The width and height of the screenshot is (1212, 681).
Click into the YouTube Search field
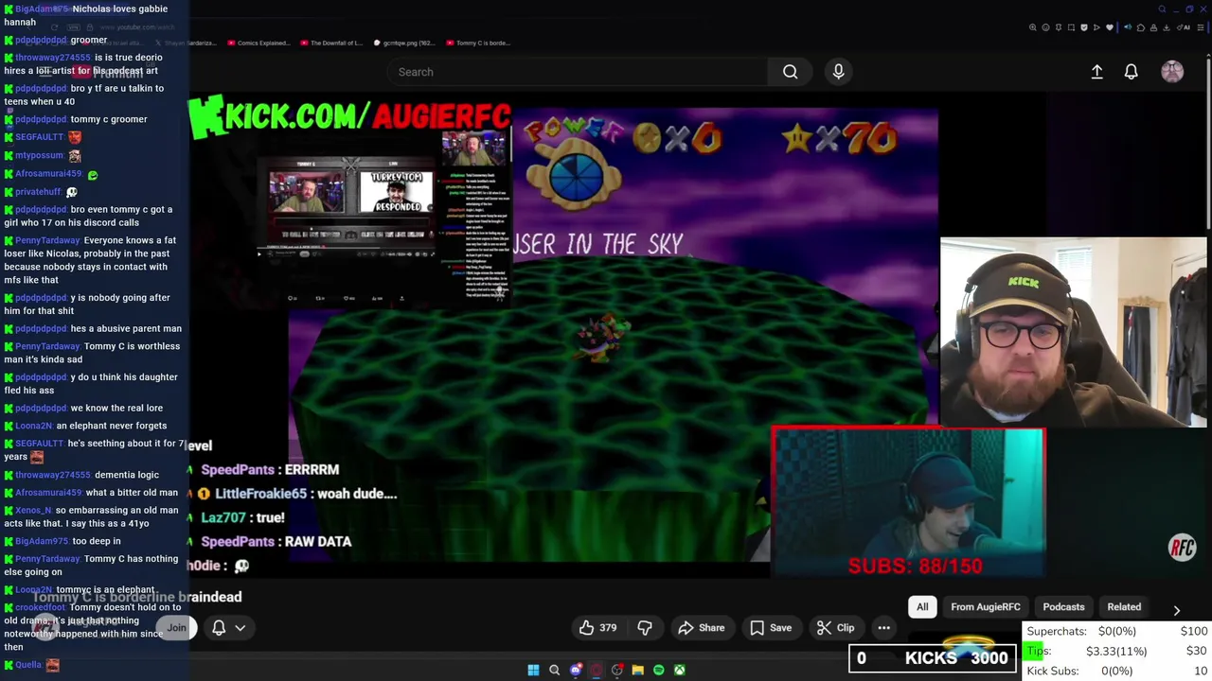tap(578, 72)
